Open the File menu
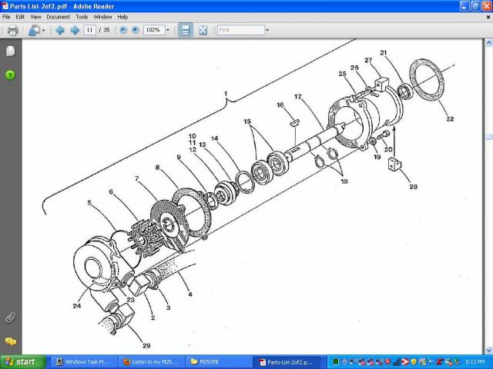The width and height of the screenshot is (493, 369). click(x=6, y=17)
